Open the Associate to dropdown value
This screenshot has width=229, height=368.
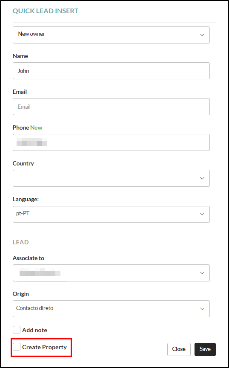click(111, 273)
